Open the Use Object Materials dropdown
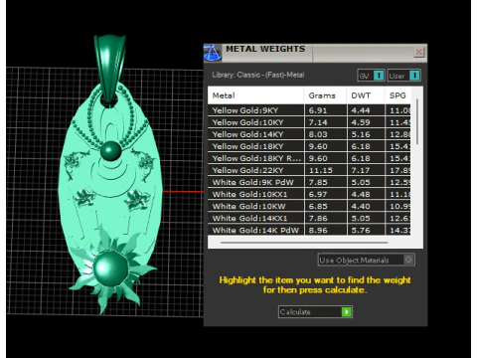 [366, 260]
